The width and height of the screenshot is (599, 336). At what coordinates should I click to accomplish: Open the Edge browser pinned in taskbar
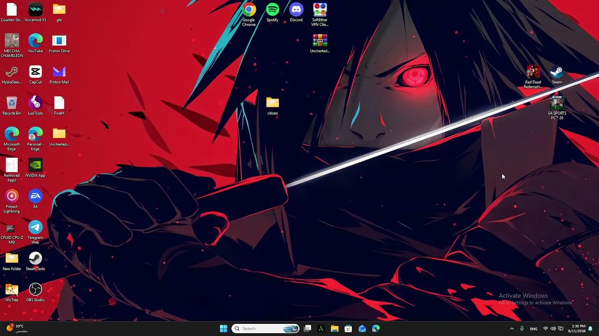pyautogui.click(x=375, y=329)
